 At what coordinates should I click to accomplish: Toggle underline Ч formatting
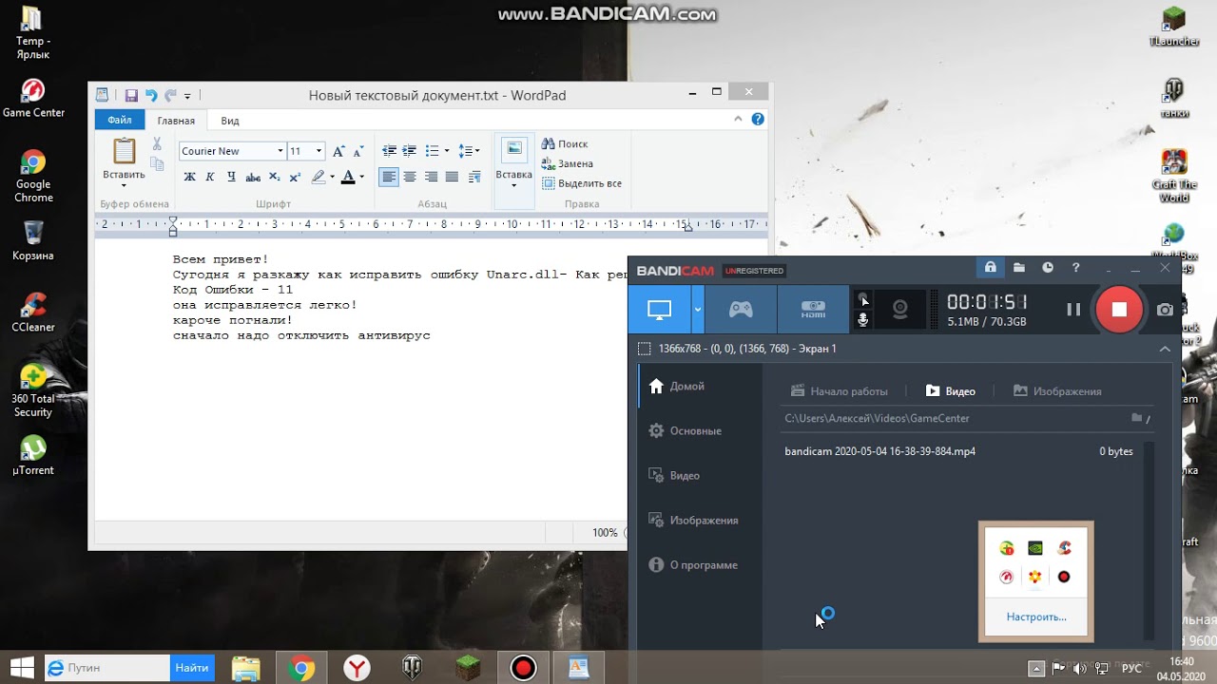coord(230,177)
